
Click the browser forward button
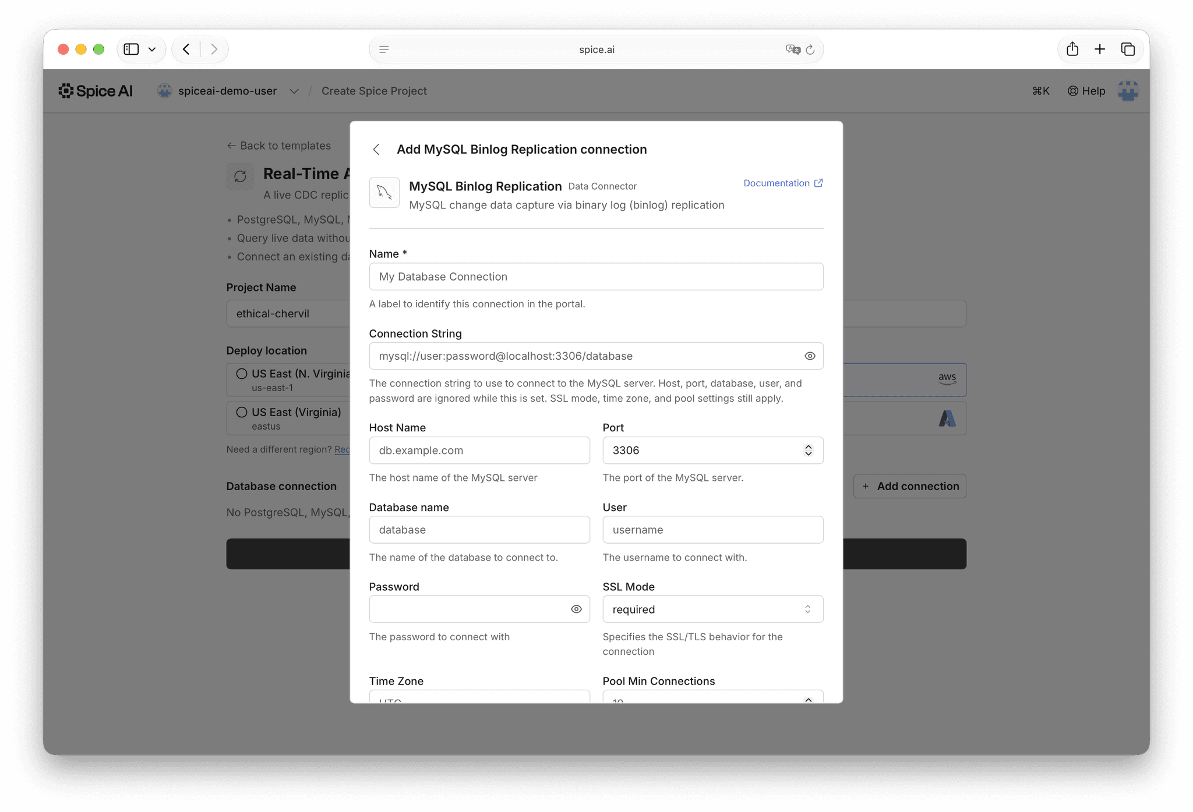(x=214, y=49)
